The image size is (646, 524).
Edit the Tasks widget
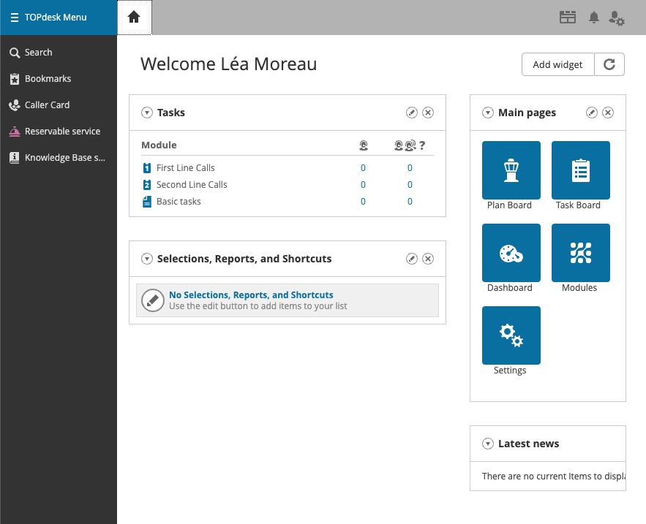click(412, 113)
